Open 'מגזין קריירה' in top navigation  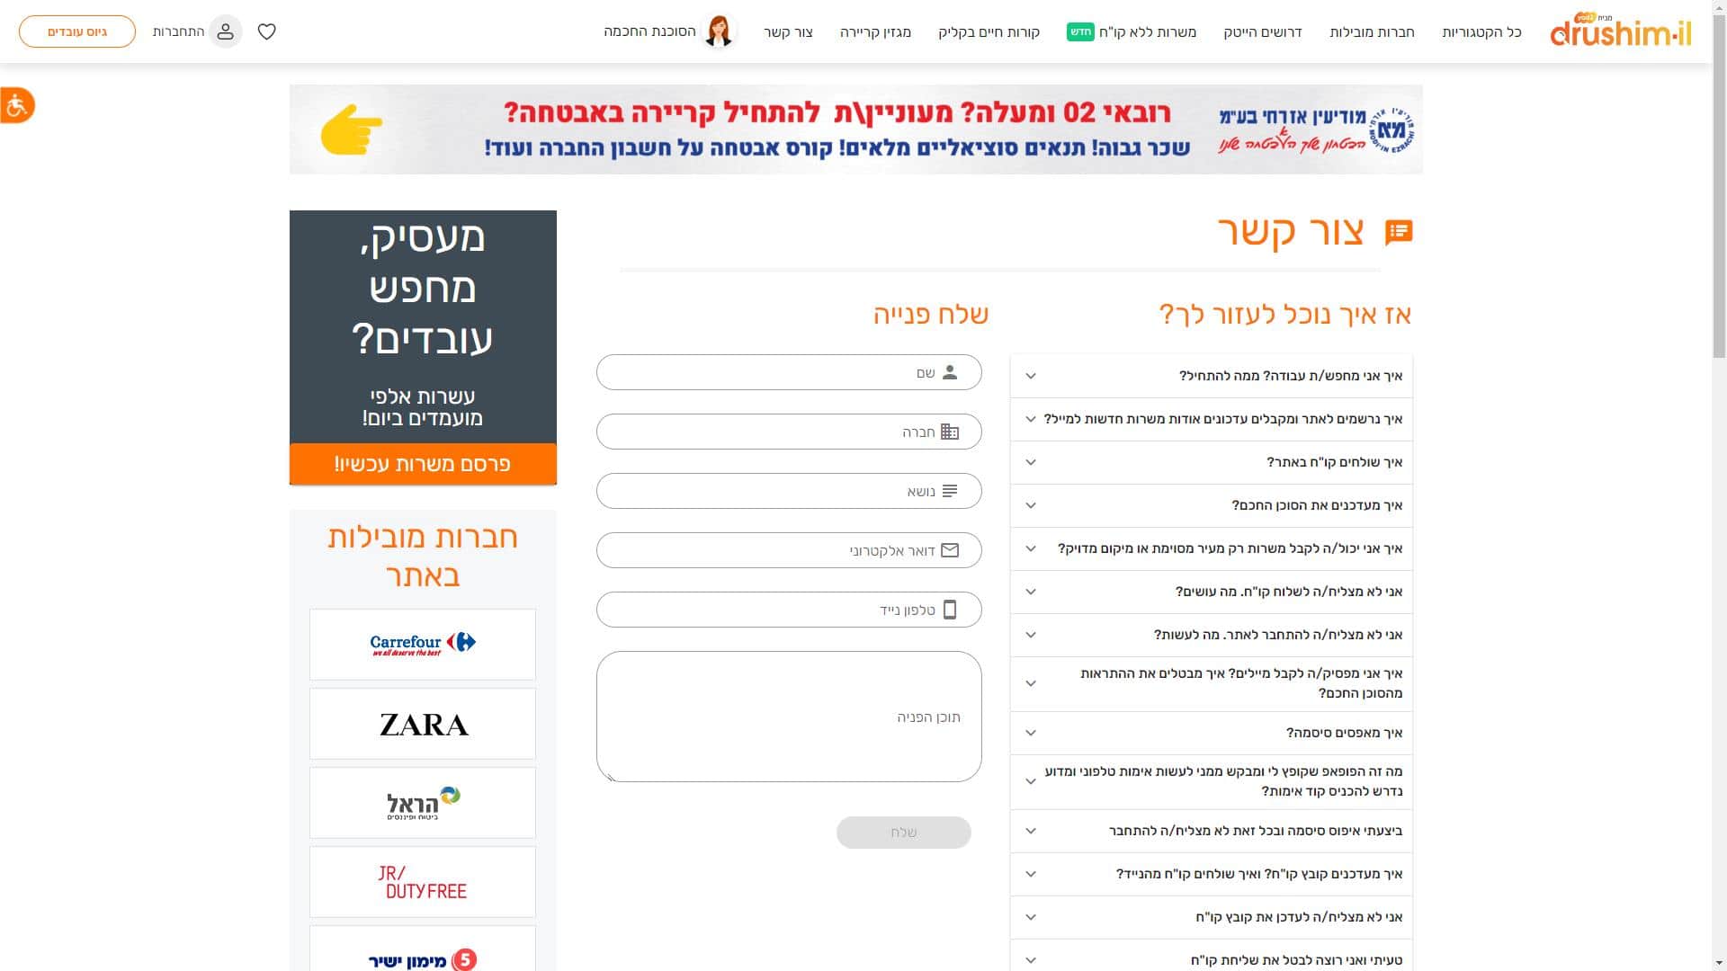pos(875,32)
